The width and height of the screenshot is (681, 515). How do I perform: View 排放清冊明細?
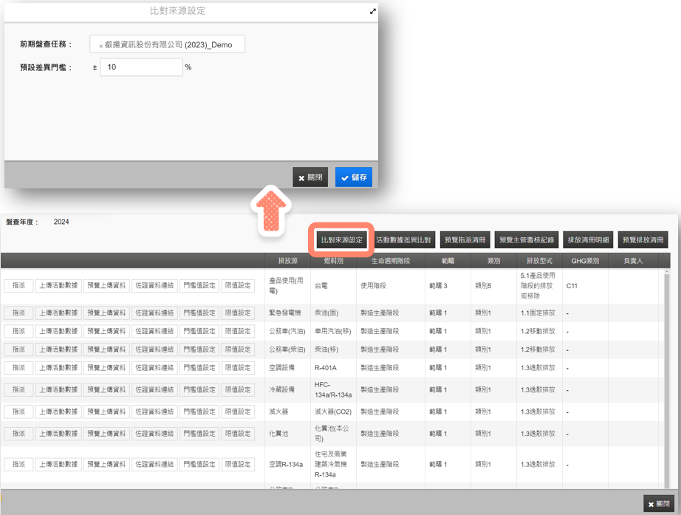(588, 240)
